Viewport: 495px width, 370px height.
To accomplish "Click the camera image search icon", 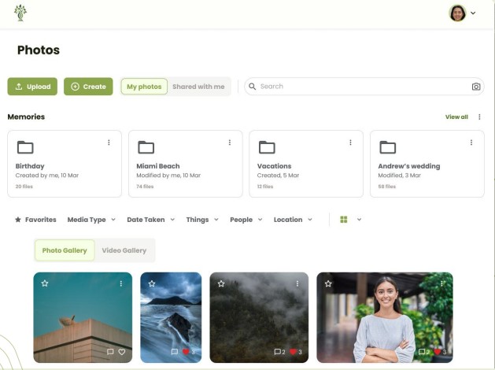I will tap(475, 87).
